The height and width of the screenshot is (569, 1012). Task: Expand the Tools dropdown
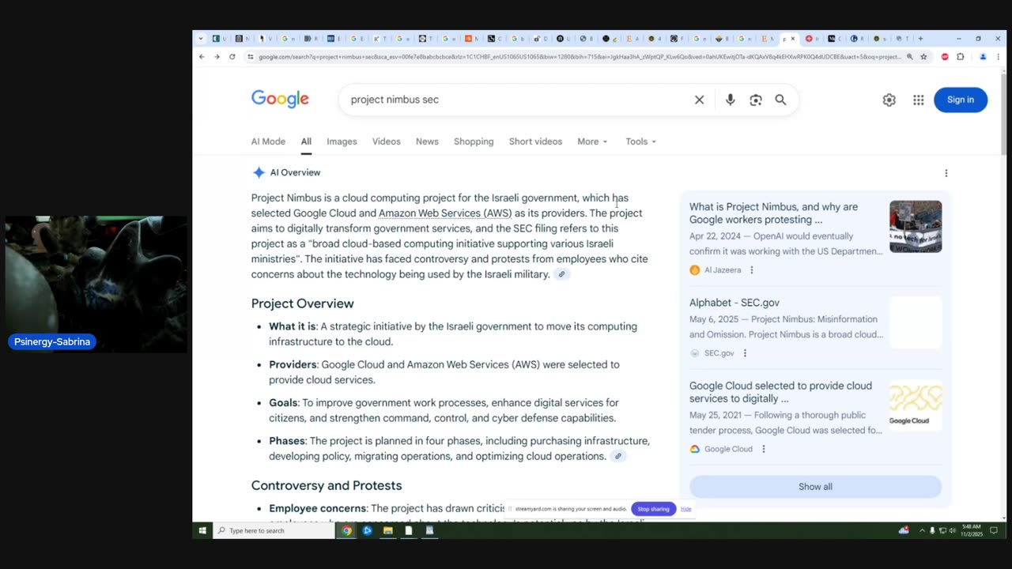640,141
